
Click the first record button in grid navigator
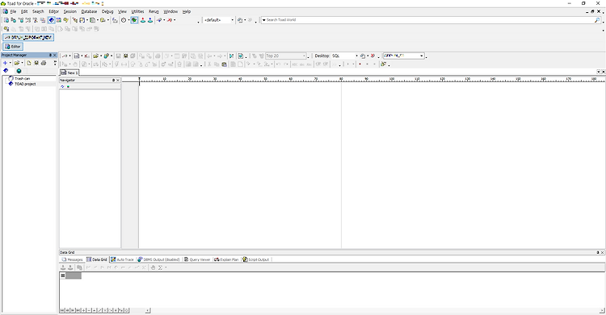click(62, 310)
